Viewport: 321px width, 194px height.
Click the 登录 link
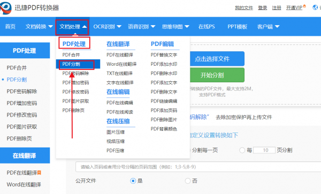[263, 8]
